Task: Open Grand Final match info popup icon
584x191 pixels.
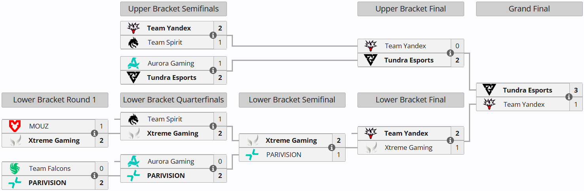Action: (569, 97)
